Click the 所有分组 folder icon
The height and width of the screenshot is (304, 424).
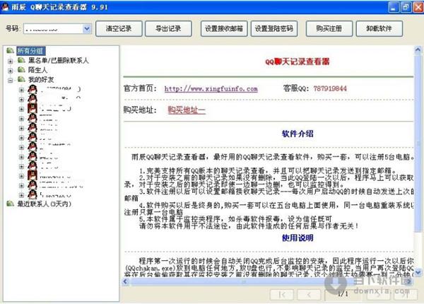point(10,51)
